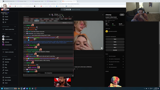Open Help resource link
The image size is (160, 90).
coord(6,65)
